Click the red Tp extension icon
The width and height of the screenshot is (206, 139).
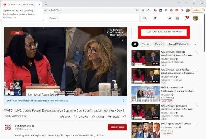(155, 10)
